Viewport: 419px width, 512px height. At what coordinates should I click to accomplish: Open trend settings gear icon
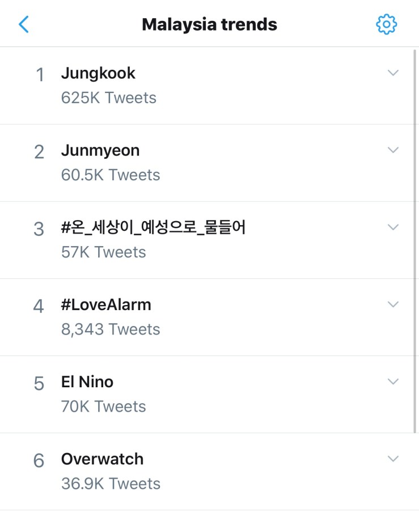click(387, 24)
